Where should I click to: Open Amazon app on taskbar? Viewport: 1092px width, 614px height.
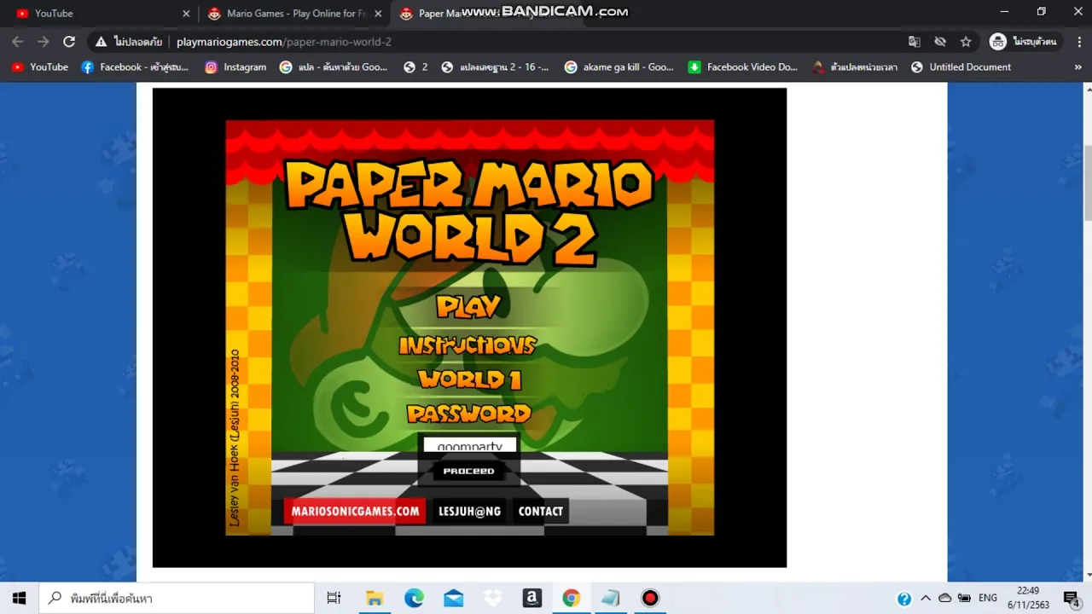point(532,598)
